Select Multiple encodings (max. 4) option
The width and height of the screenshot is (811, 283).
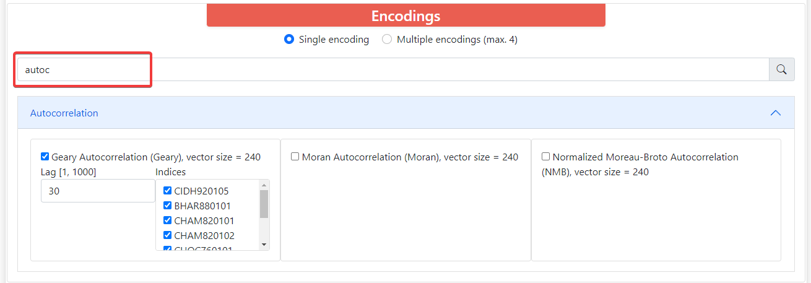pos(387,40)
